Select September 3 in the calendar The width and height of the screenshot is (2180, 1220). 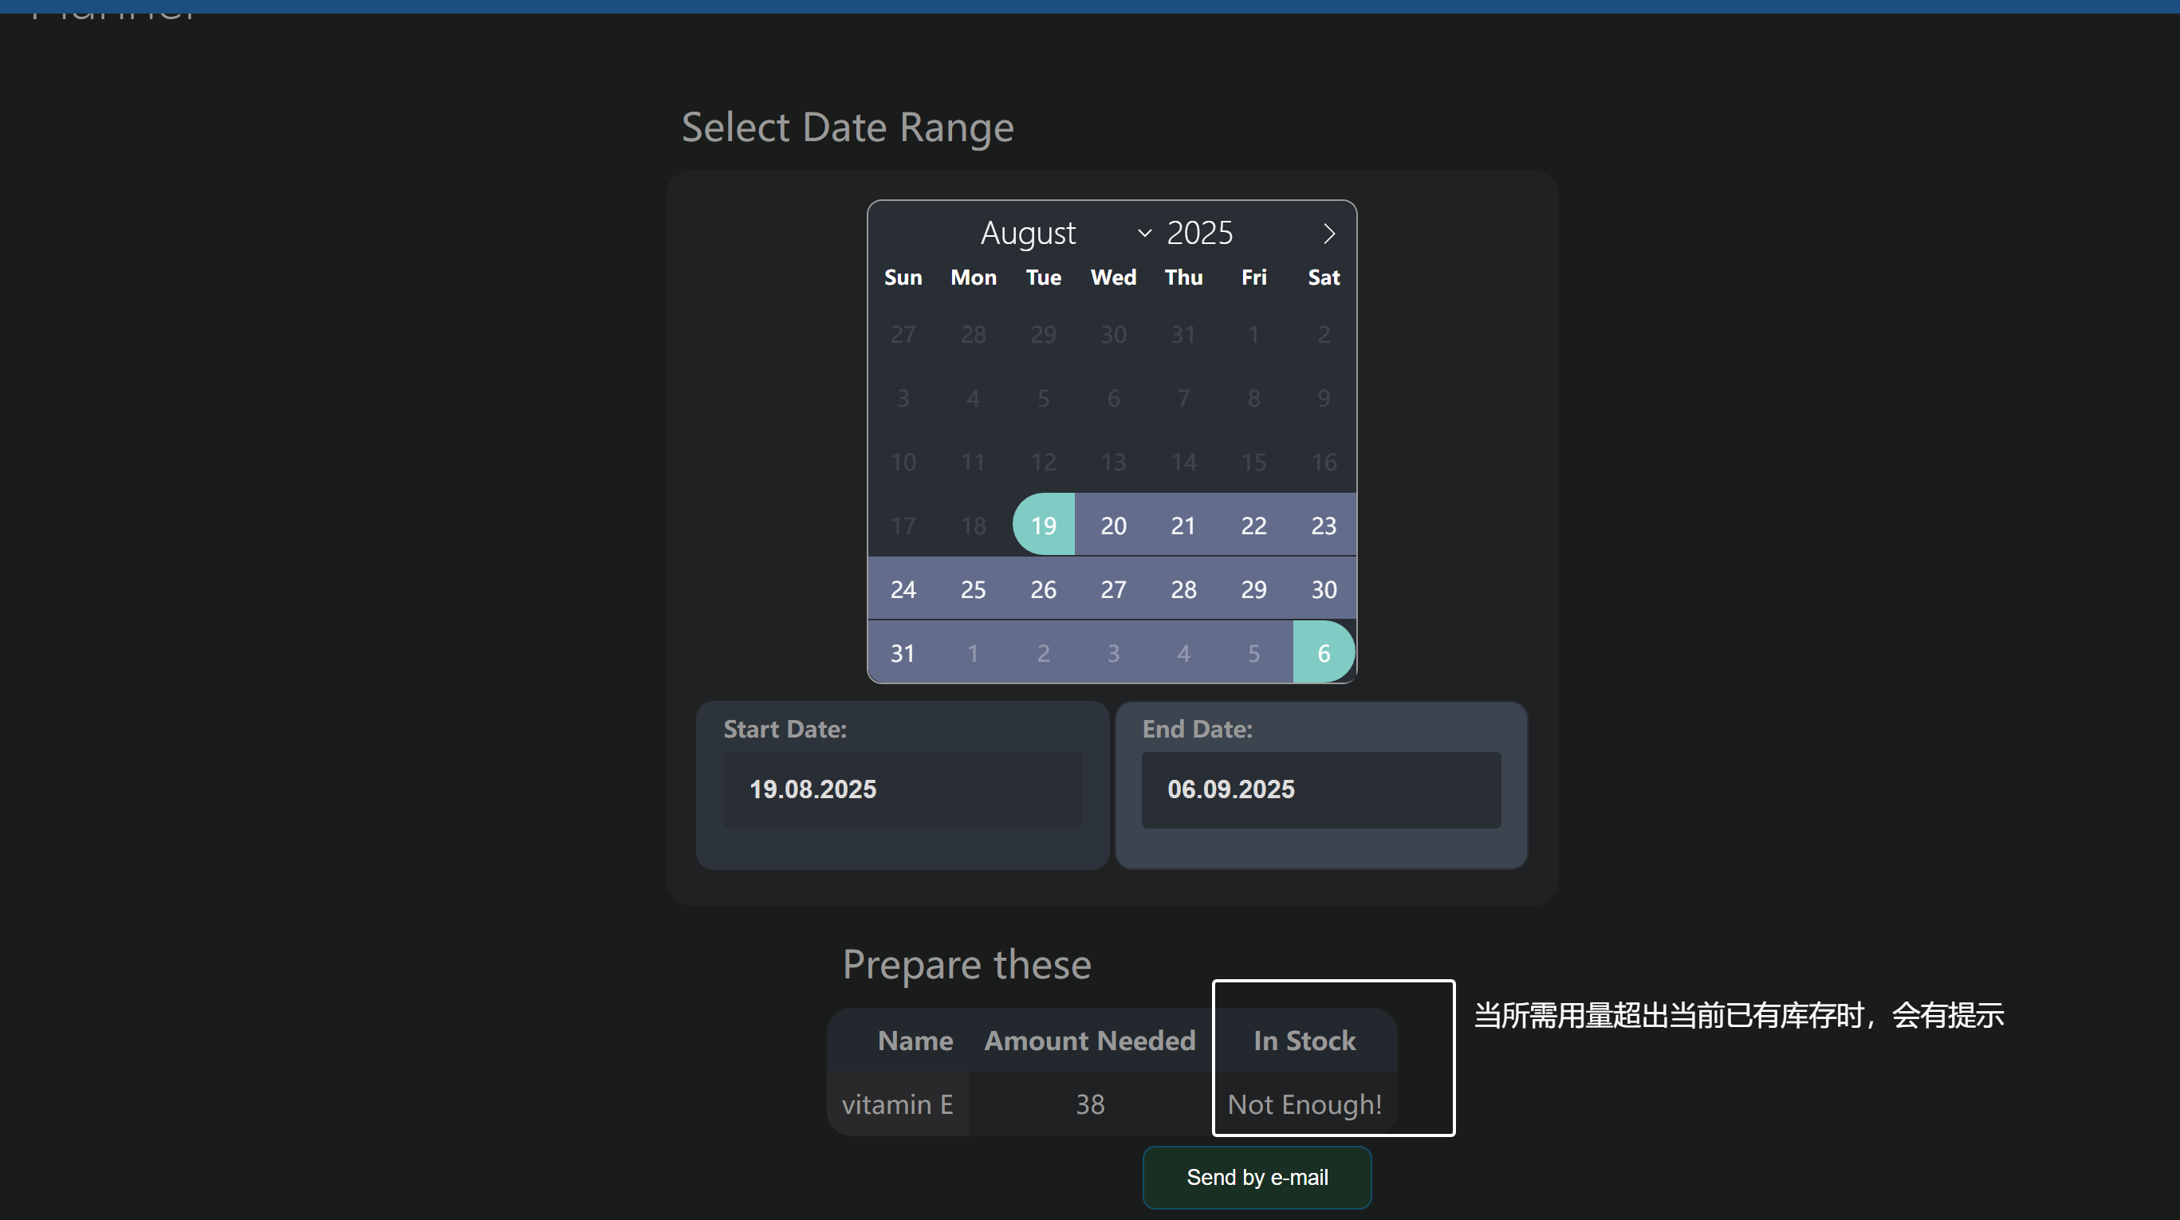[x=1113, y=652]
